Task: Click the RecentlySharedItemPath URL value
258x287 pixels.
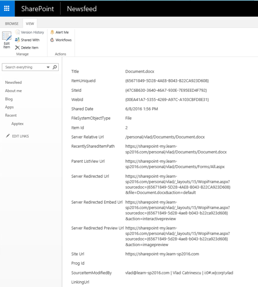Action: point(176,149)
